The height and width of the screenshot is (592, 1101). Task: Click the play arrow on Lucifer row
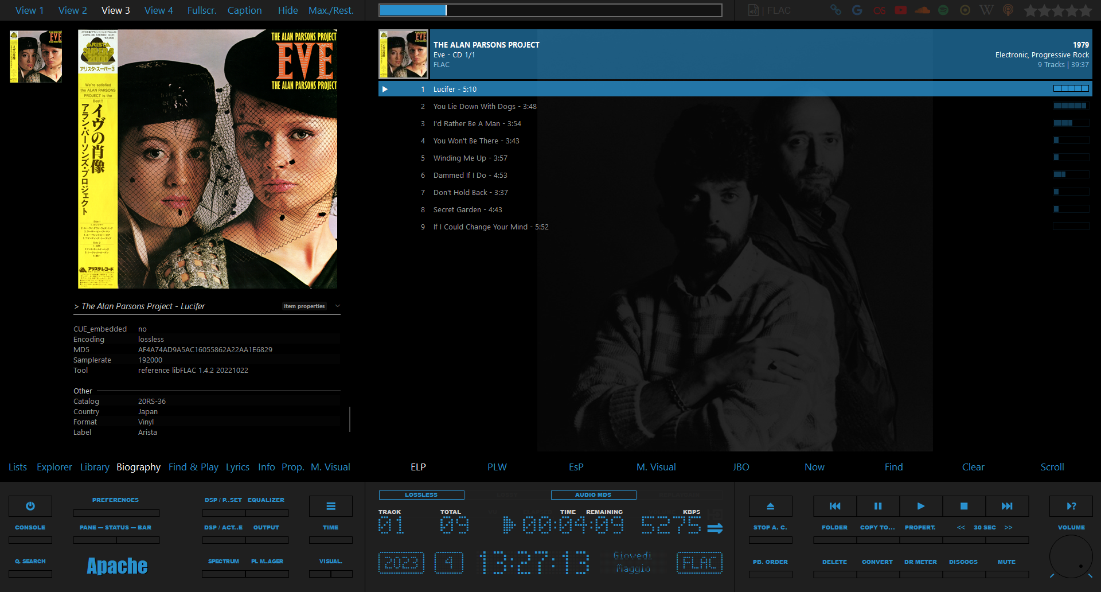pyautogui.click(x=385, y=89)
